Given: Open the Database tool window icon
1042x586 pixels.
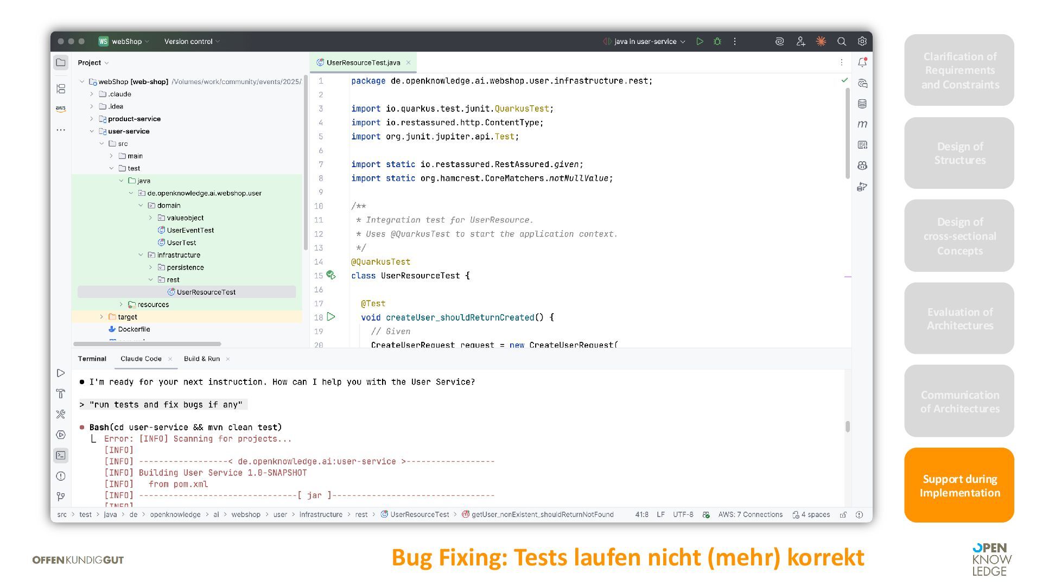Looking at the screenshot, I should point(862,104).
